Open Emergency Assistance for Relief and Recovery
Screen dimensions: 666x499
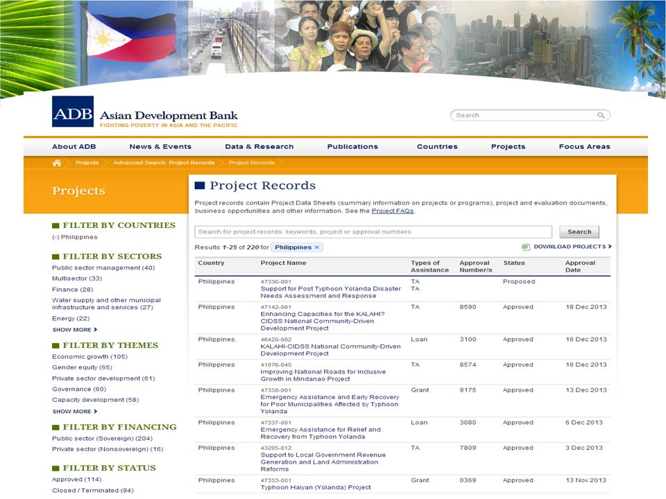tap(321, 433)
